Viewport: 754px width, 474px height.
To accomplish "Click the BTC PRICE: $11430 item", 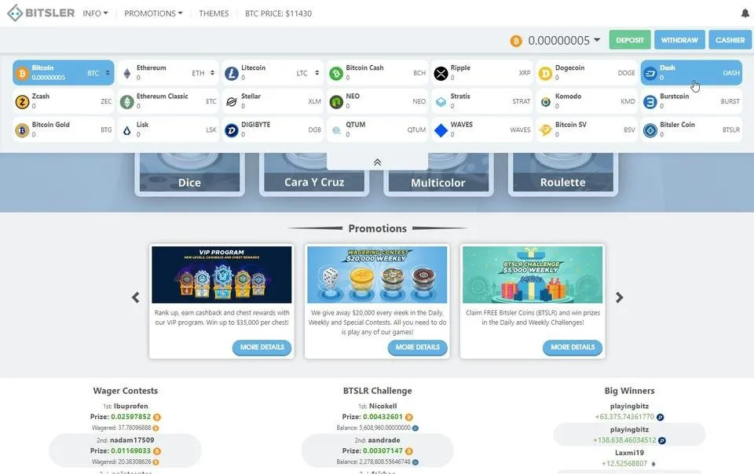I will [278, 13].
